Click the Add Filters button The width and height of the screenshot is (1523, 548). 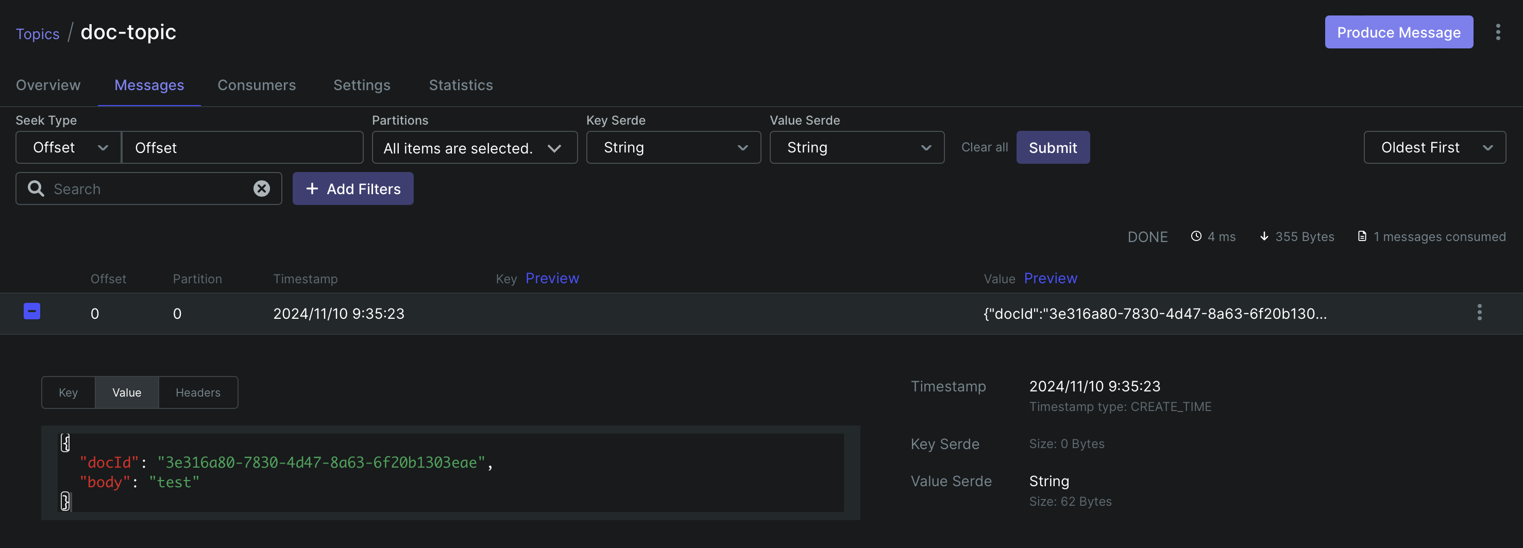[353, 189]
